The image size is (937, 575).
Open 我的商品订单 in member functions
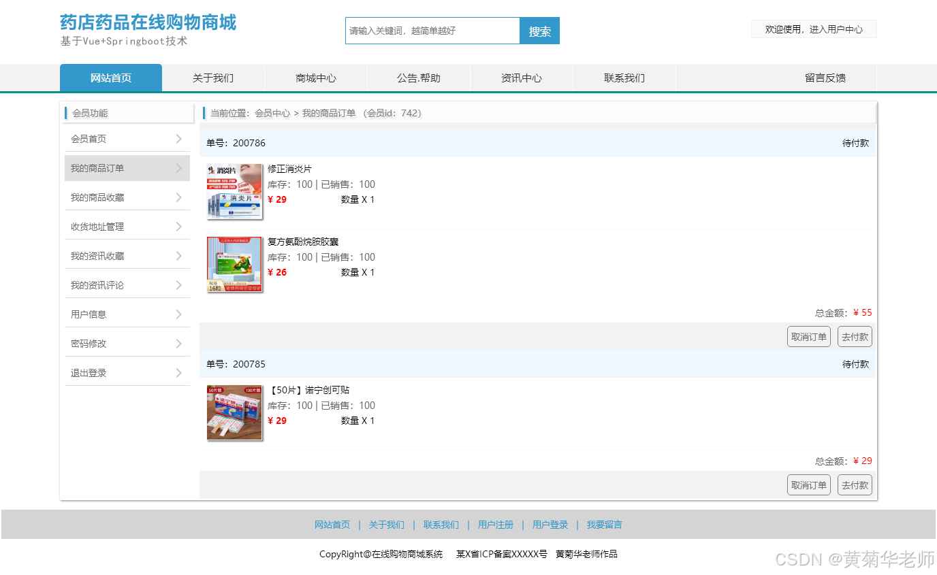pos(127,167)
